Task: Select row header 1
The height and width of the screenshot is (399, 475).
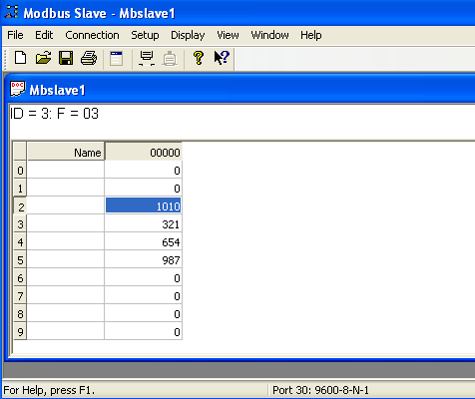Action: tap(20, 188)
